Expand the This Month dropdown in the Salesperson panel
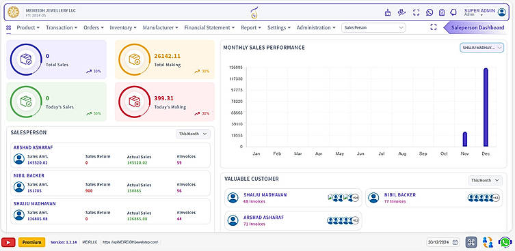This screenshot has height=251, width=515. (193, 134)
